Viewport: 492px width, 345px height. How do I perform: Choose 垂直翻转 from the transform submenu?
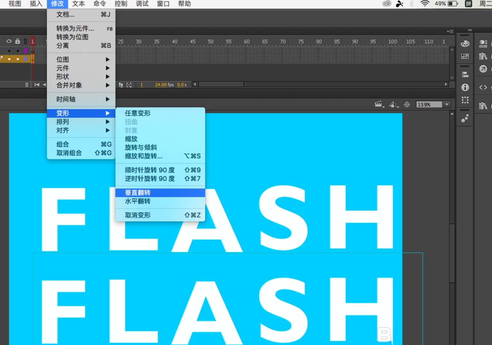(x=160, y=193)
